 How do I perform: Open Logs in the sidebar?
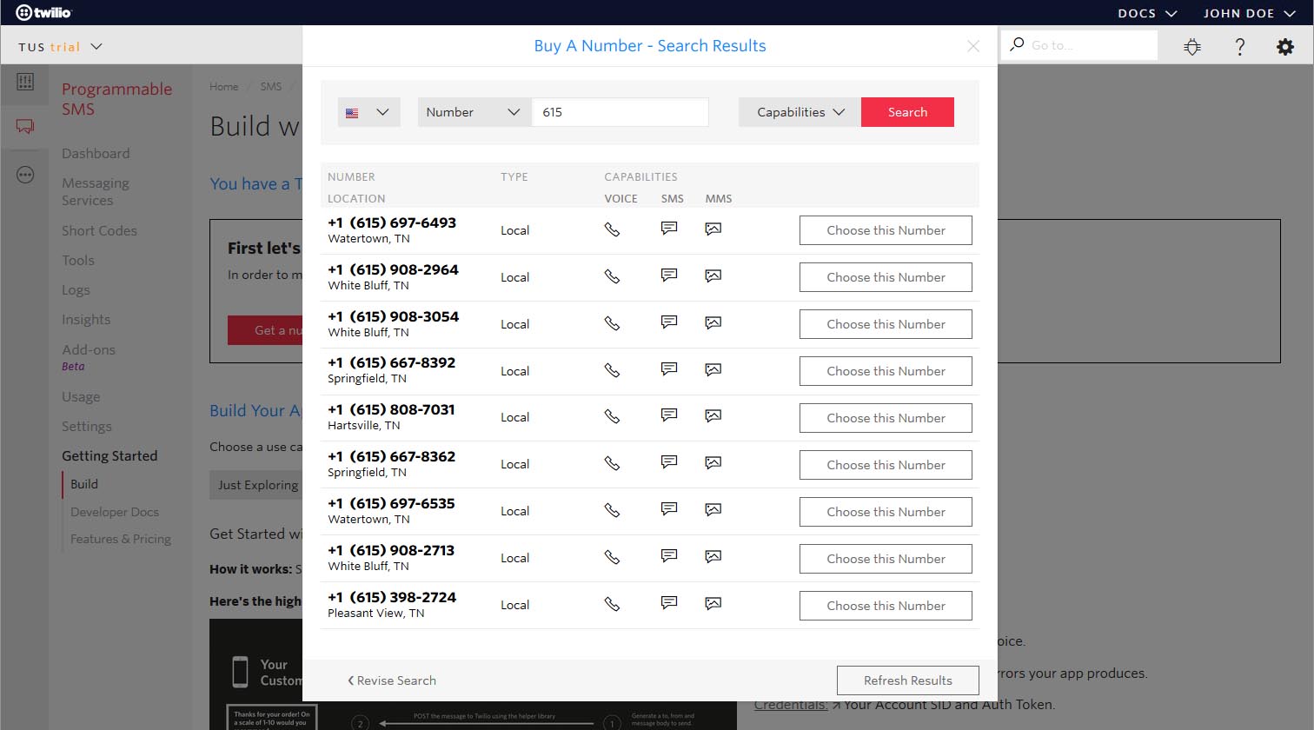click(x=76, y=290)
